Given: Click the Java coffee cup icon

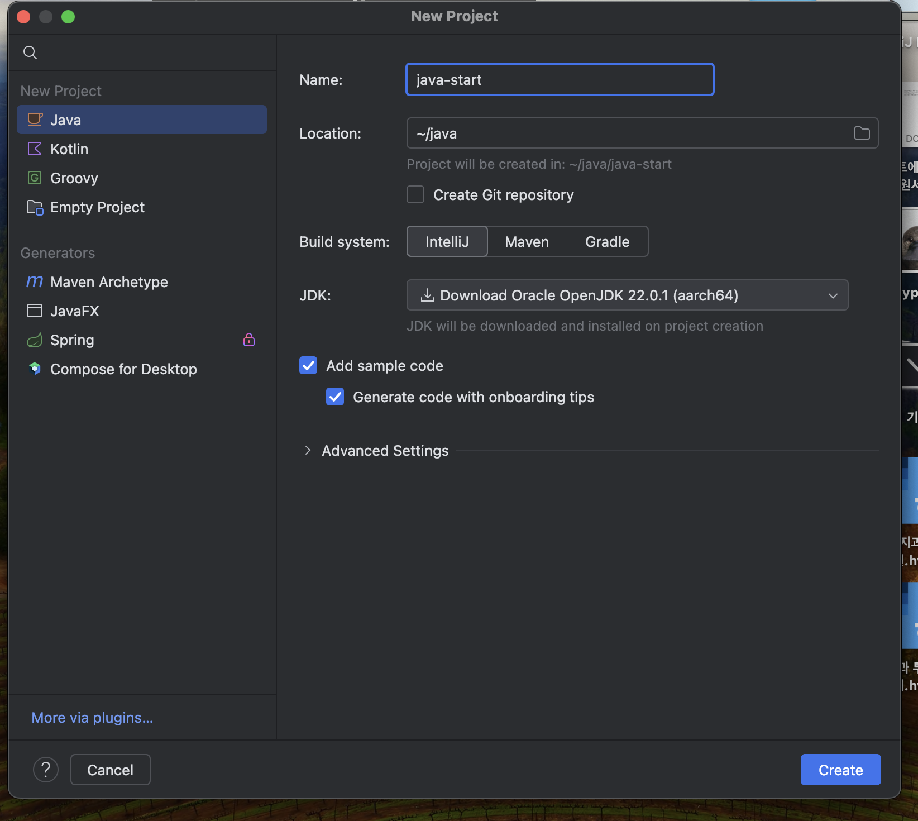Looking at the screenshot, I should [35, 120].
